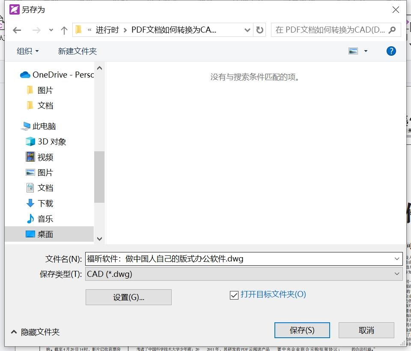
Task: Expand the address bar path dropdown
Action: (x=247, y=30)
